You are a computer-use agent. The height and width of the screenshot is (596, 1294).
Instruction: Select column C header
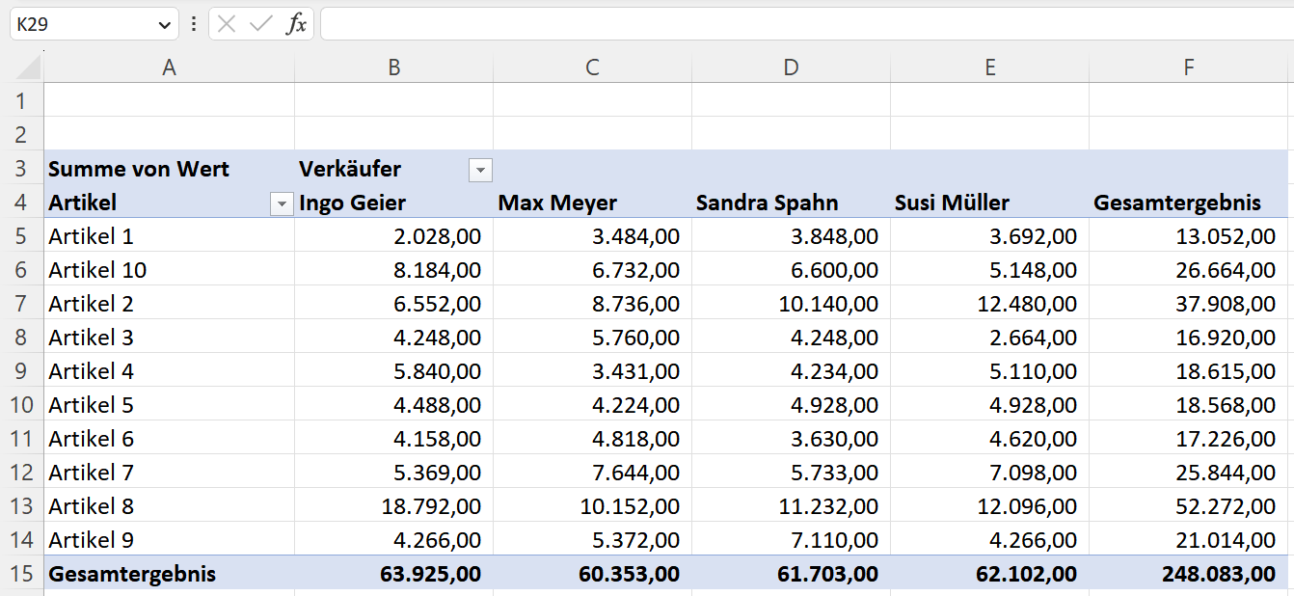pos(592,67)
